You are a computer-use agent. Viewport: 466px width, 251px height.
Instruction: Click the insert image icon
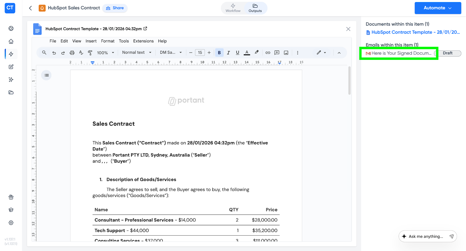[x=286, y=53]
